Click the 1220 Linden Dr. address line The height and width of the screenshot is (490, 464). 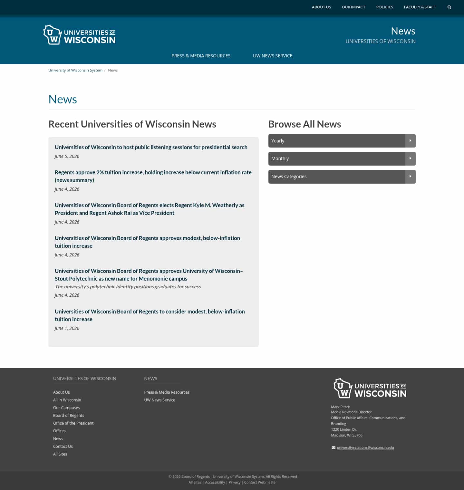tap(344, 429)
